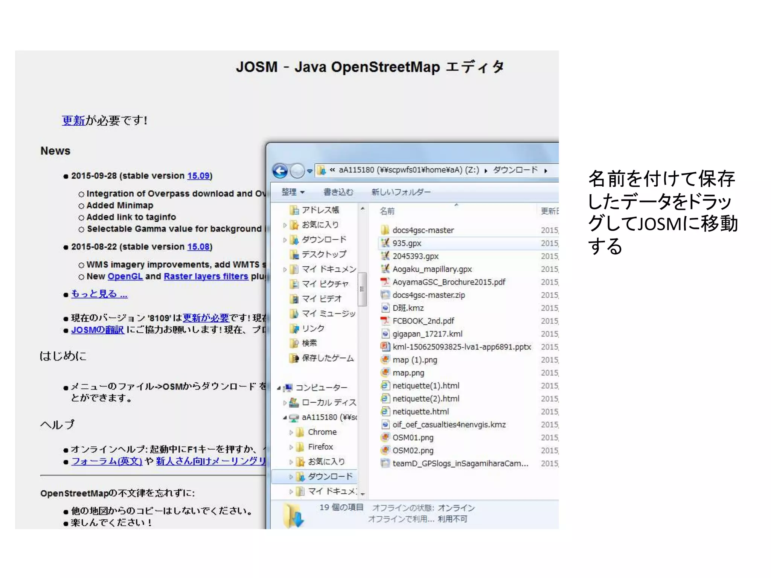Screen dimensions: 771x578
Task: Click navigation pane scrollbar up arrow
Action: tap(363, 208)
